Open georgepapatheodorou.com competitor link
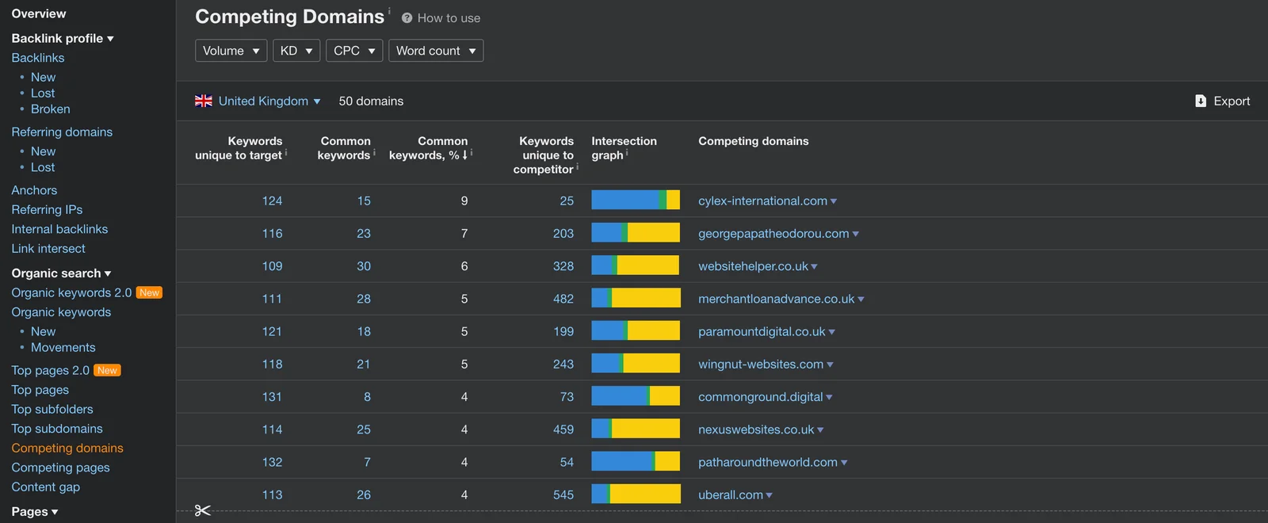This screenshot has width=1268, height=523. [x=773, y=234]
